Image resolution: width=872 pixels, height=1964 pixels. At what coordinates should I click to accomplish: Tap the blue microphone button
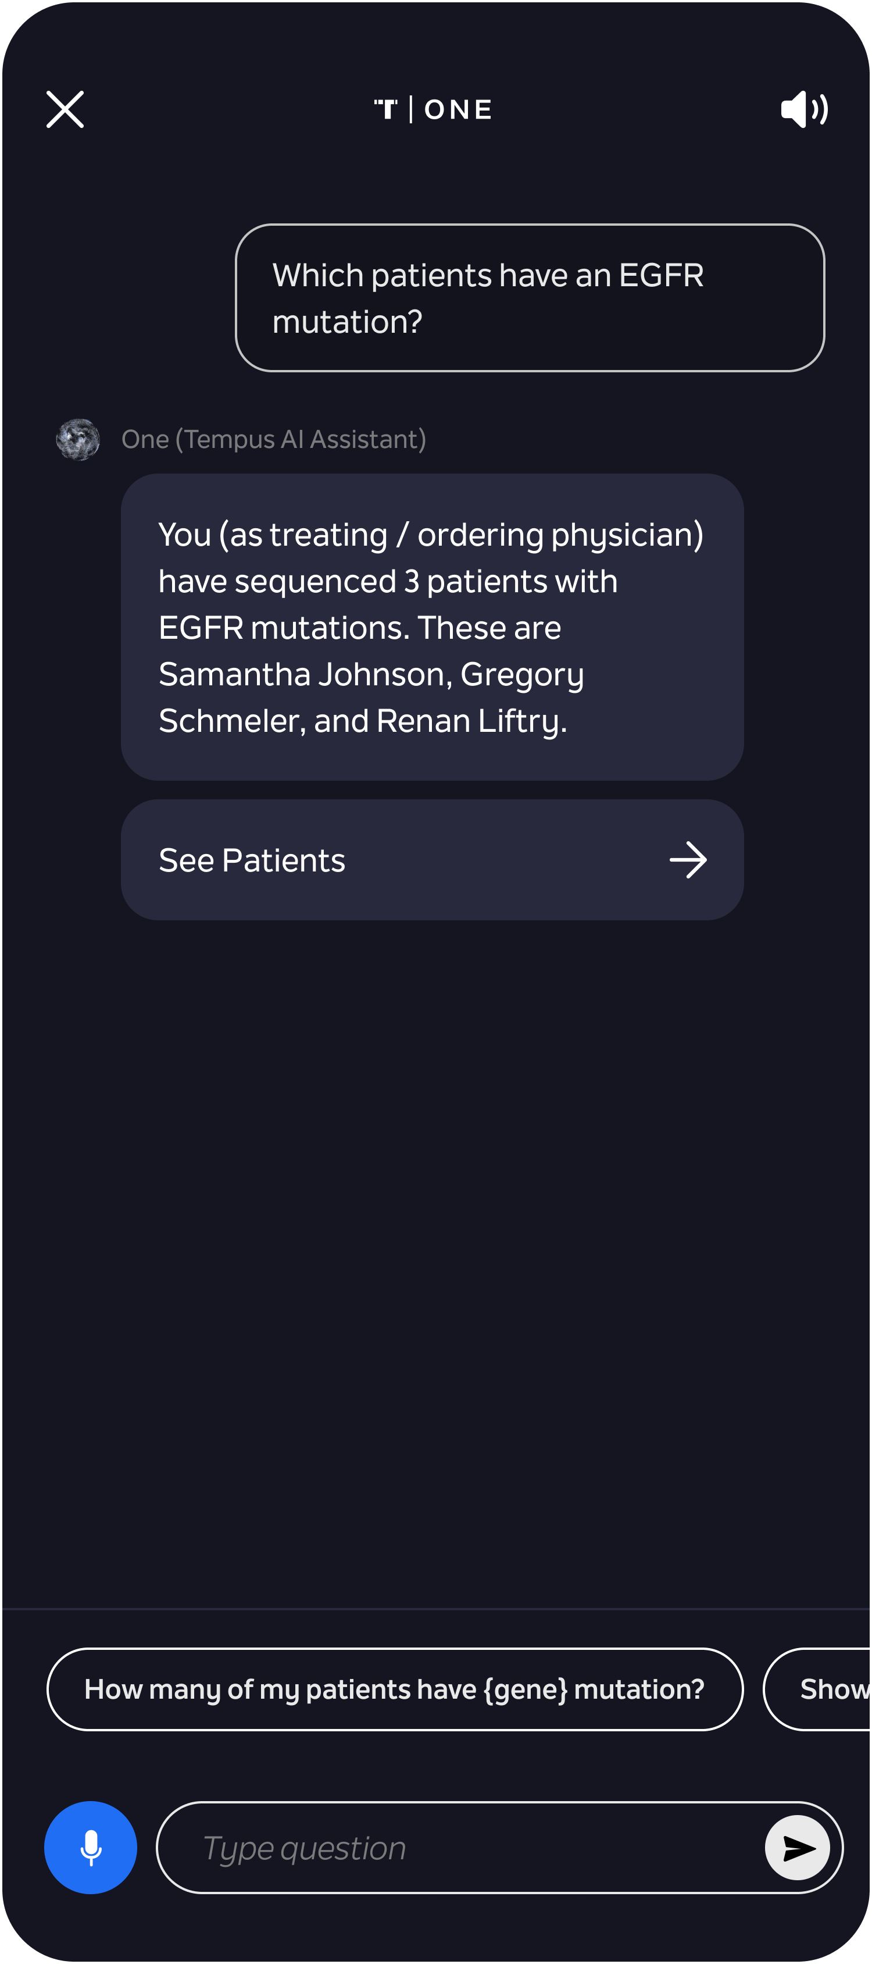91,1847
